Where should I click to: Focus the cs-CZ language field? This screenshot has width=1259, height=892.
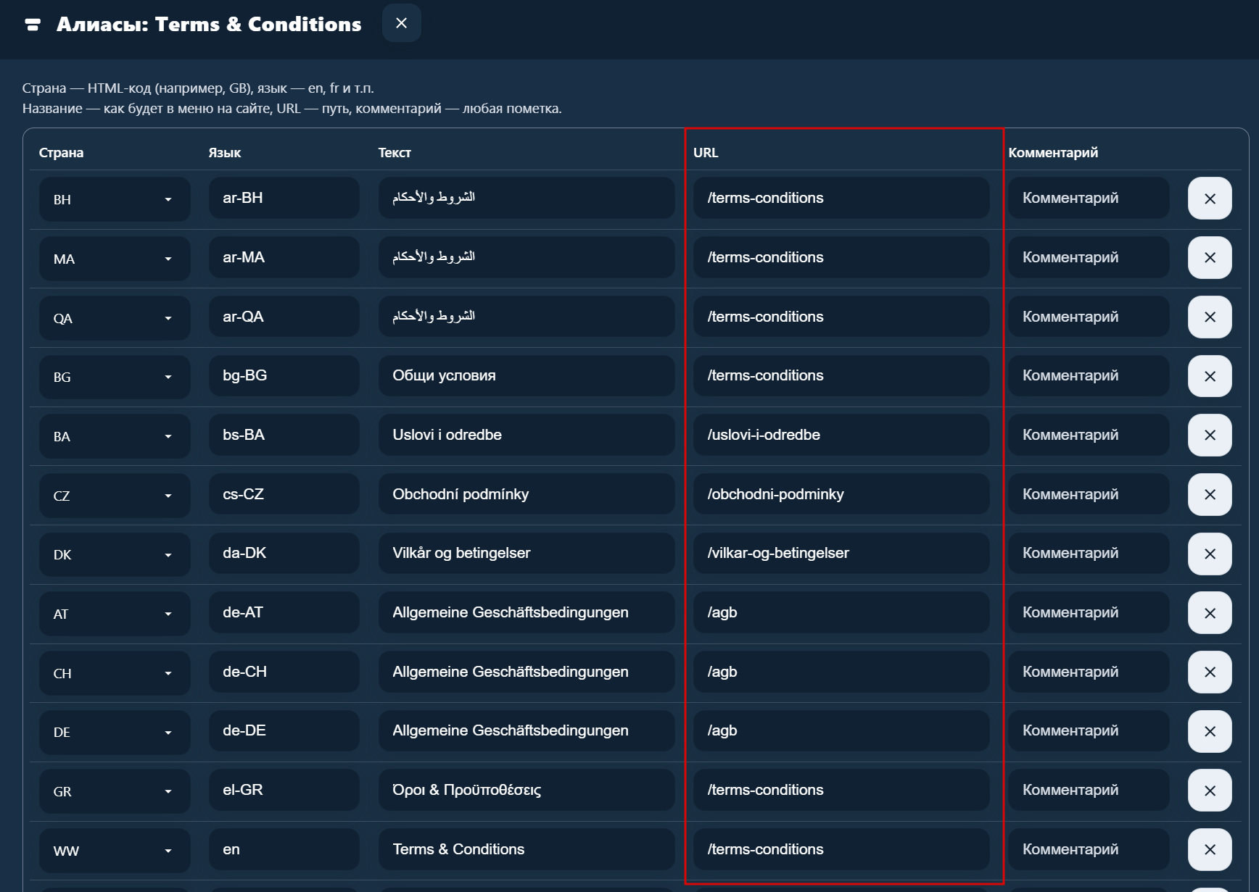pos(284,494)
